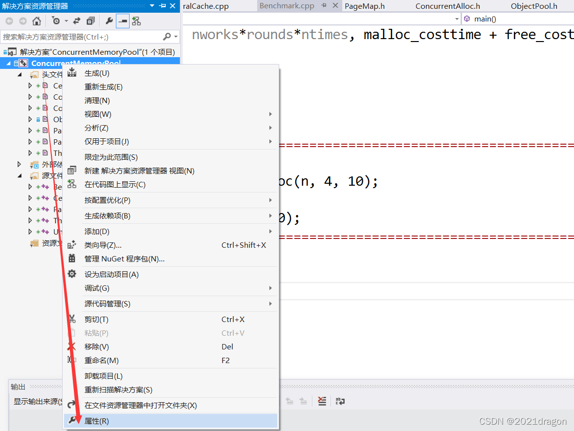Click the Solution Explorer search box
The image size is (574, 431).
pos(81,37)
